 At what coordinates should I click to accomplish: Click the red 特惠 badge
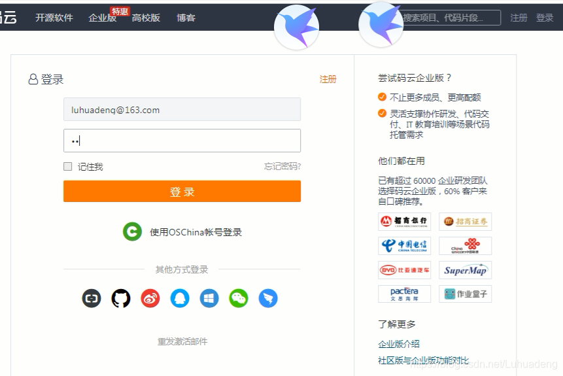coord(120,12)
